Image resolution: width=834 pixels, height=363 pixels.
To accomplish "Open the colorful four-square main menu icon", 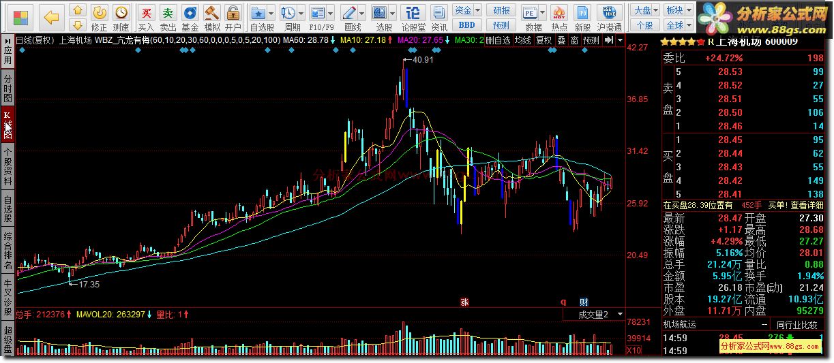I will (x=21, y=16).
